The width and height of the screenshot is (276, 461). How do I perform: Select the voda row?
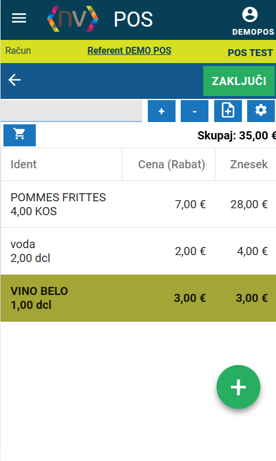(138, 251)
